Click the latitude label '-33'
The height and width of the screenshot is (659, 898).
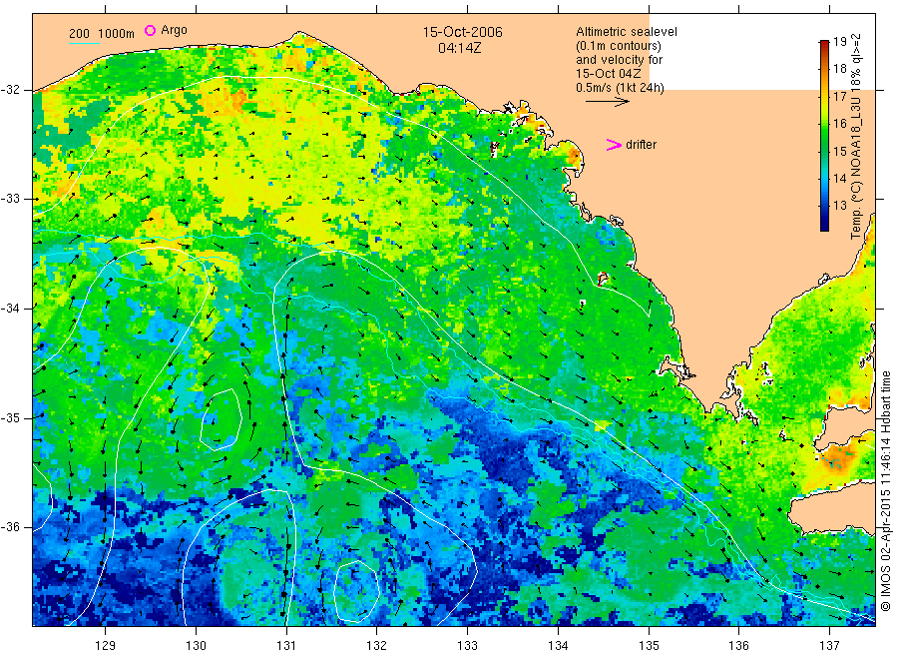pyautogui.click(x=10, y=199)
